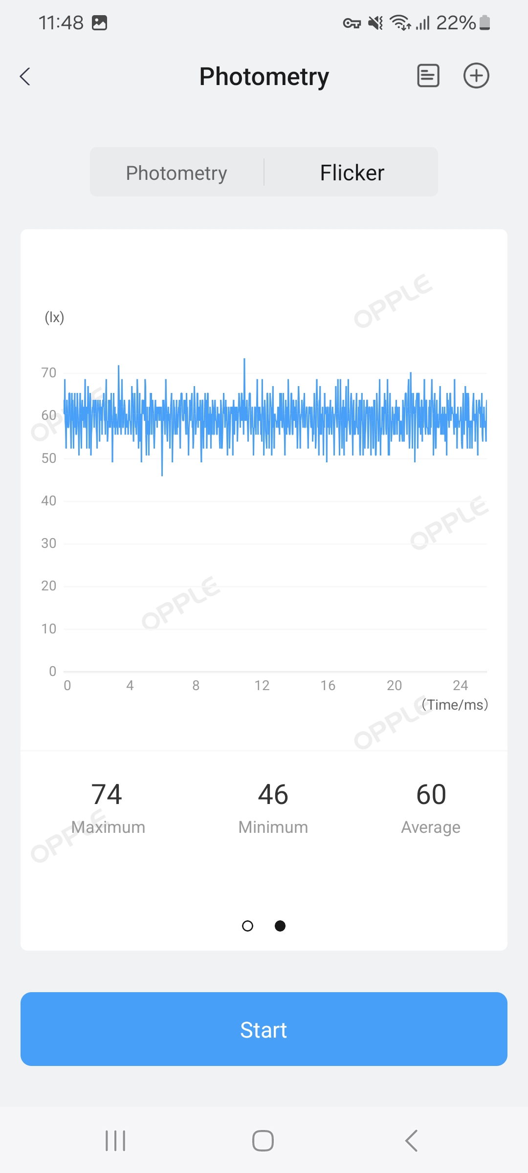This screenshot has height=1173, width=528.
Task: Tap the muted sound status icon
Action: [x=375, y=22]
